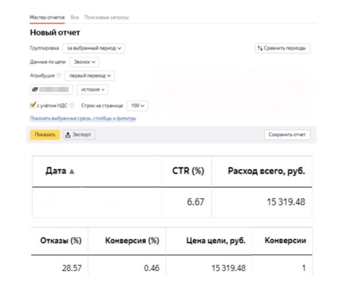Click the Экспорт upload icon

click(x=68, y=135)
